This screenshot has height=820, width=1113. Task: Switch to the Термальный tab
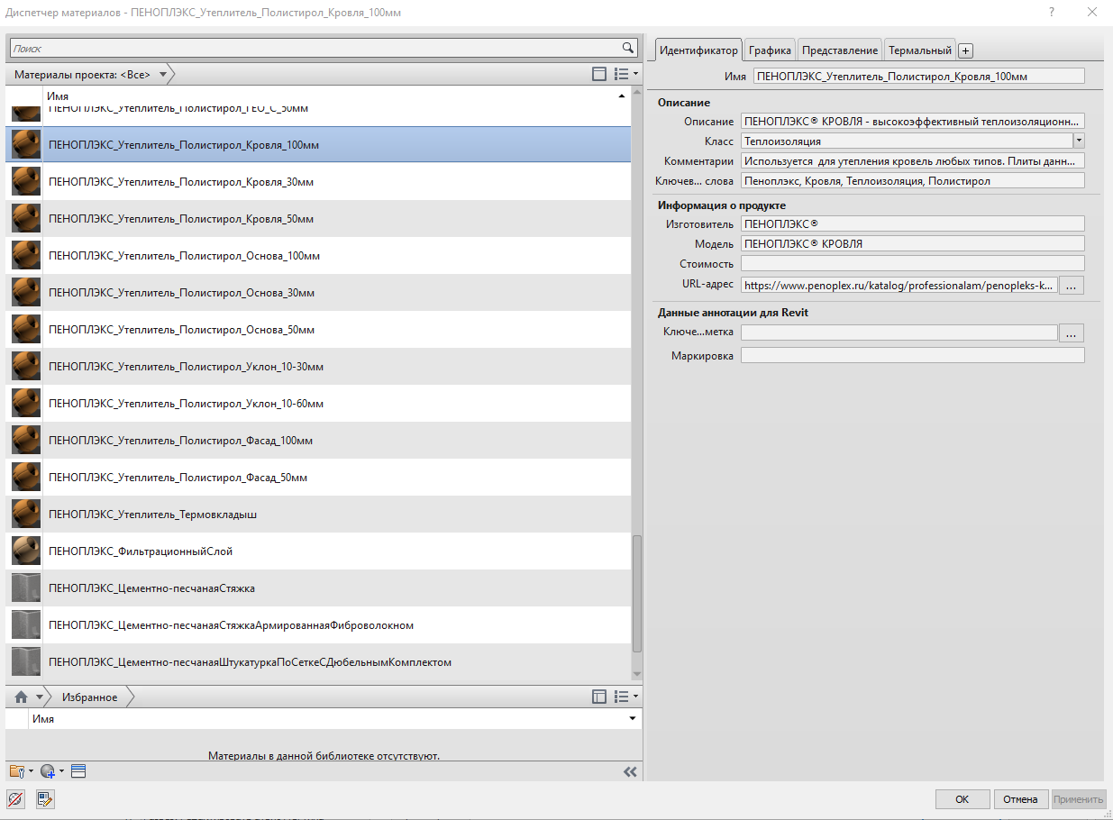[920, 50]
